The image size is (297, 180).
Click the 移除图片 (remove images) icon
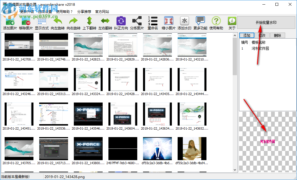pyautogui.click(x=26, y=22)
